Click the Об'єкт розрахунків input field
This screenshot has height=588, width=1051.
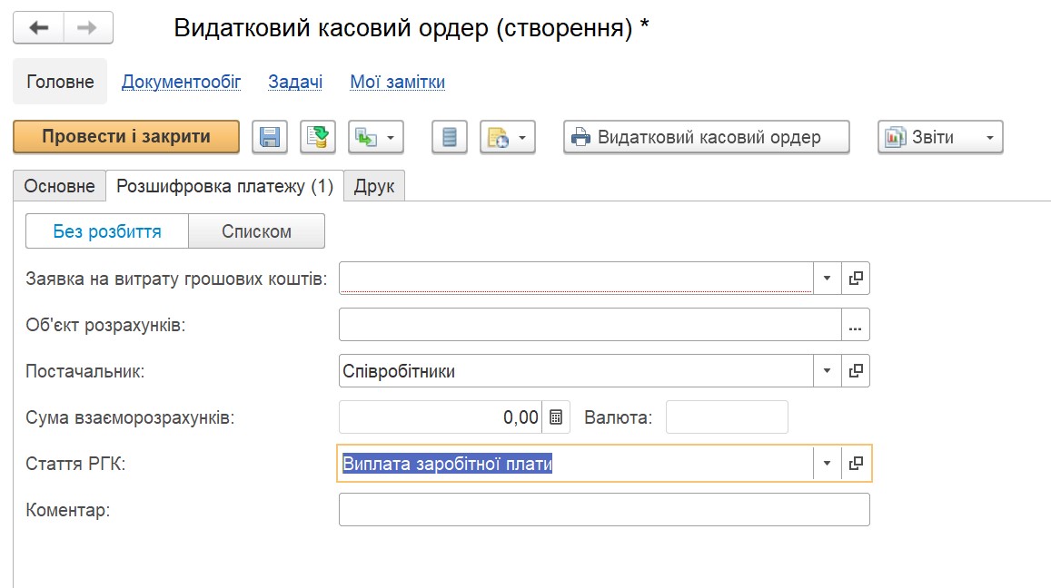pyautogui.click(x=590, y=325)
